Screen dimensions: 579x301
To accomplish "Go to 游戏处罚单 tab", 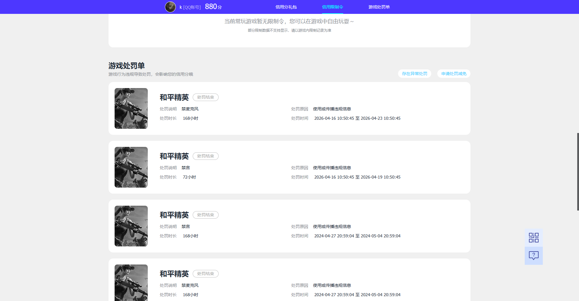I will [x=379, y=7].
